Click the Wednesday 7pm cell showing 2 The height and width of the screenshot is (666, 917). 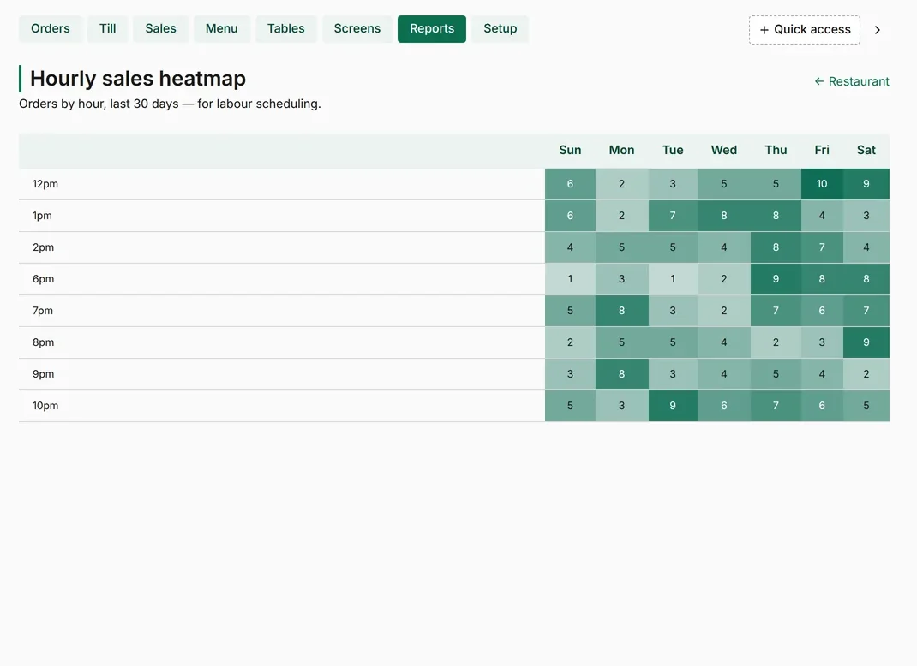point(724,310)
